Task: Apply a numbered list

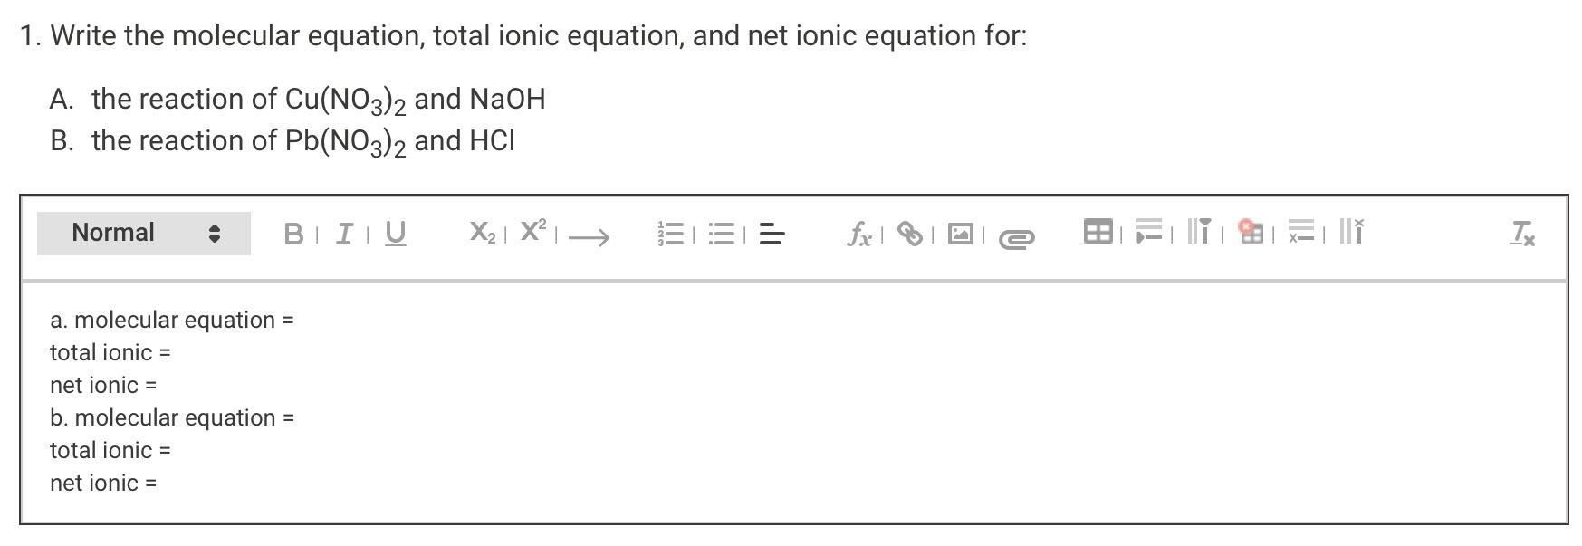Action: [670, 235]
